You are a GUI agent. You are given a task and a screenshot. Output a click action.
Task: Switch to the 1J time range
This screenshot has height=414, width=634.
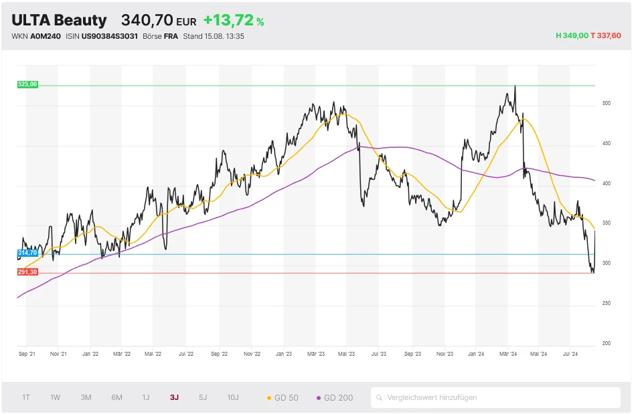pos(146,397)
